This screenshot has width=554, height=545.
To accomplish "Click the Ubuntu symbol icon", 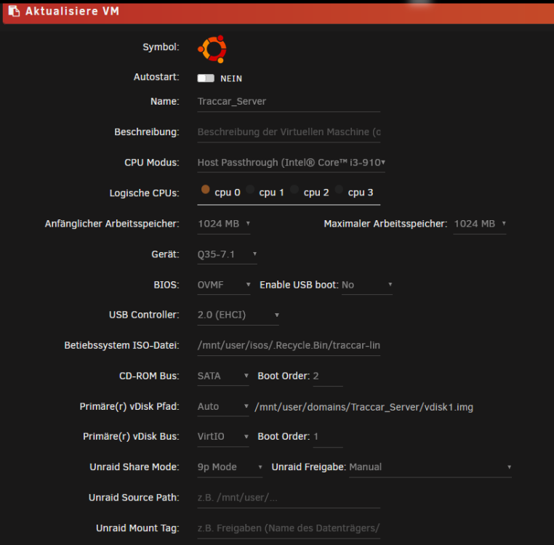I will [212, 49].
